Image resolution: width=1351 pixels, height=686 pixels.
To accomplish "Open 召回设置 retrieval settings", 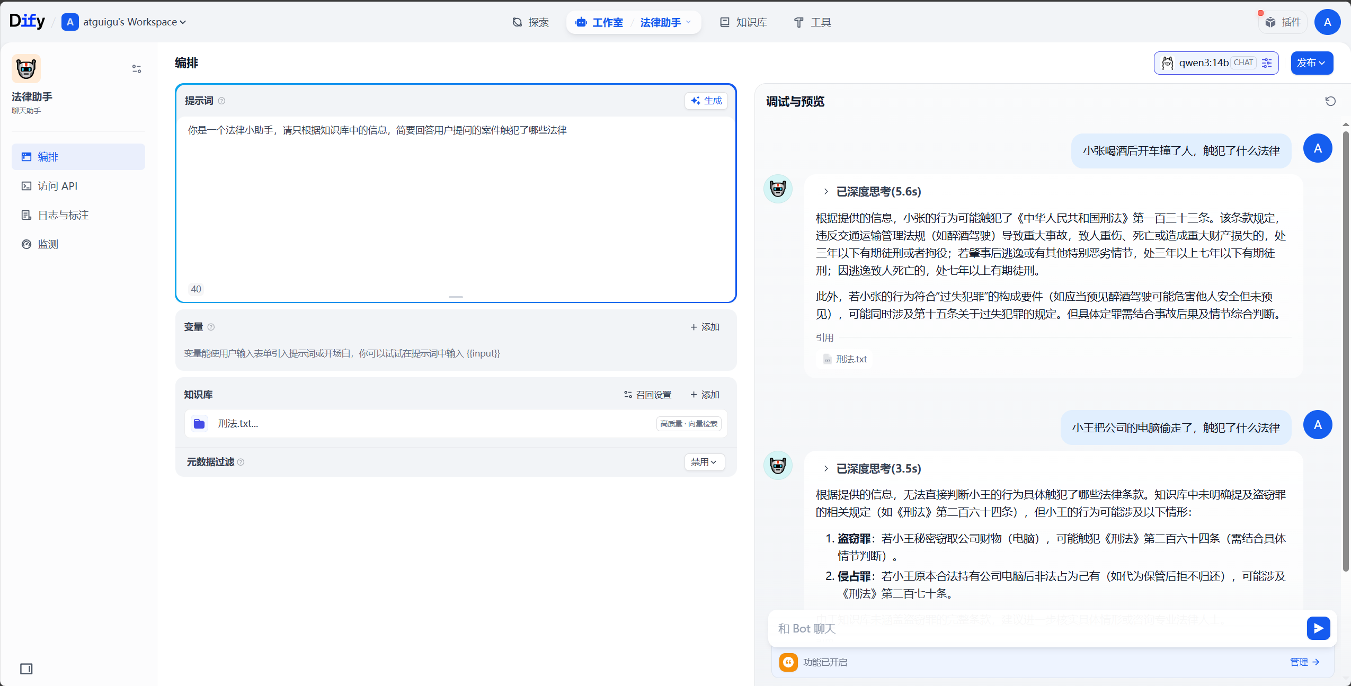I will point(647,395).
